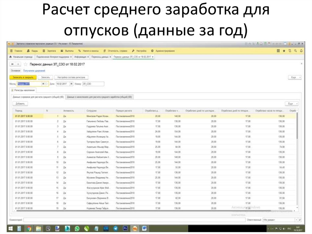Open notifications via the bell icon
This screenshot has height=234, width=312.
[301, 51]
